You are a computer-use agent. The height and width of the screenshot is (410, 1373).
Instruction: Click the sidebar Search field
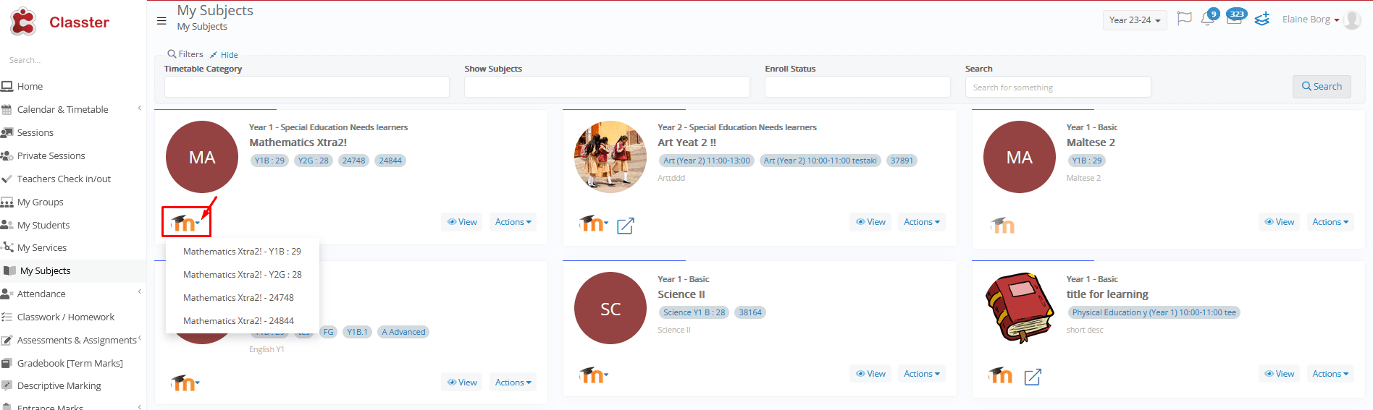click(x=72, y=60)
